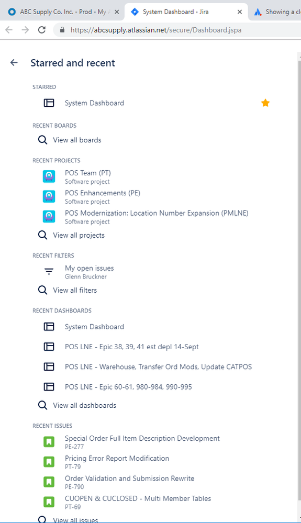Click dashboard icon for POS LNE Epic 38, 39, 41
This screenshot has height=523, width=301.
[x=49, y=347]
